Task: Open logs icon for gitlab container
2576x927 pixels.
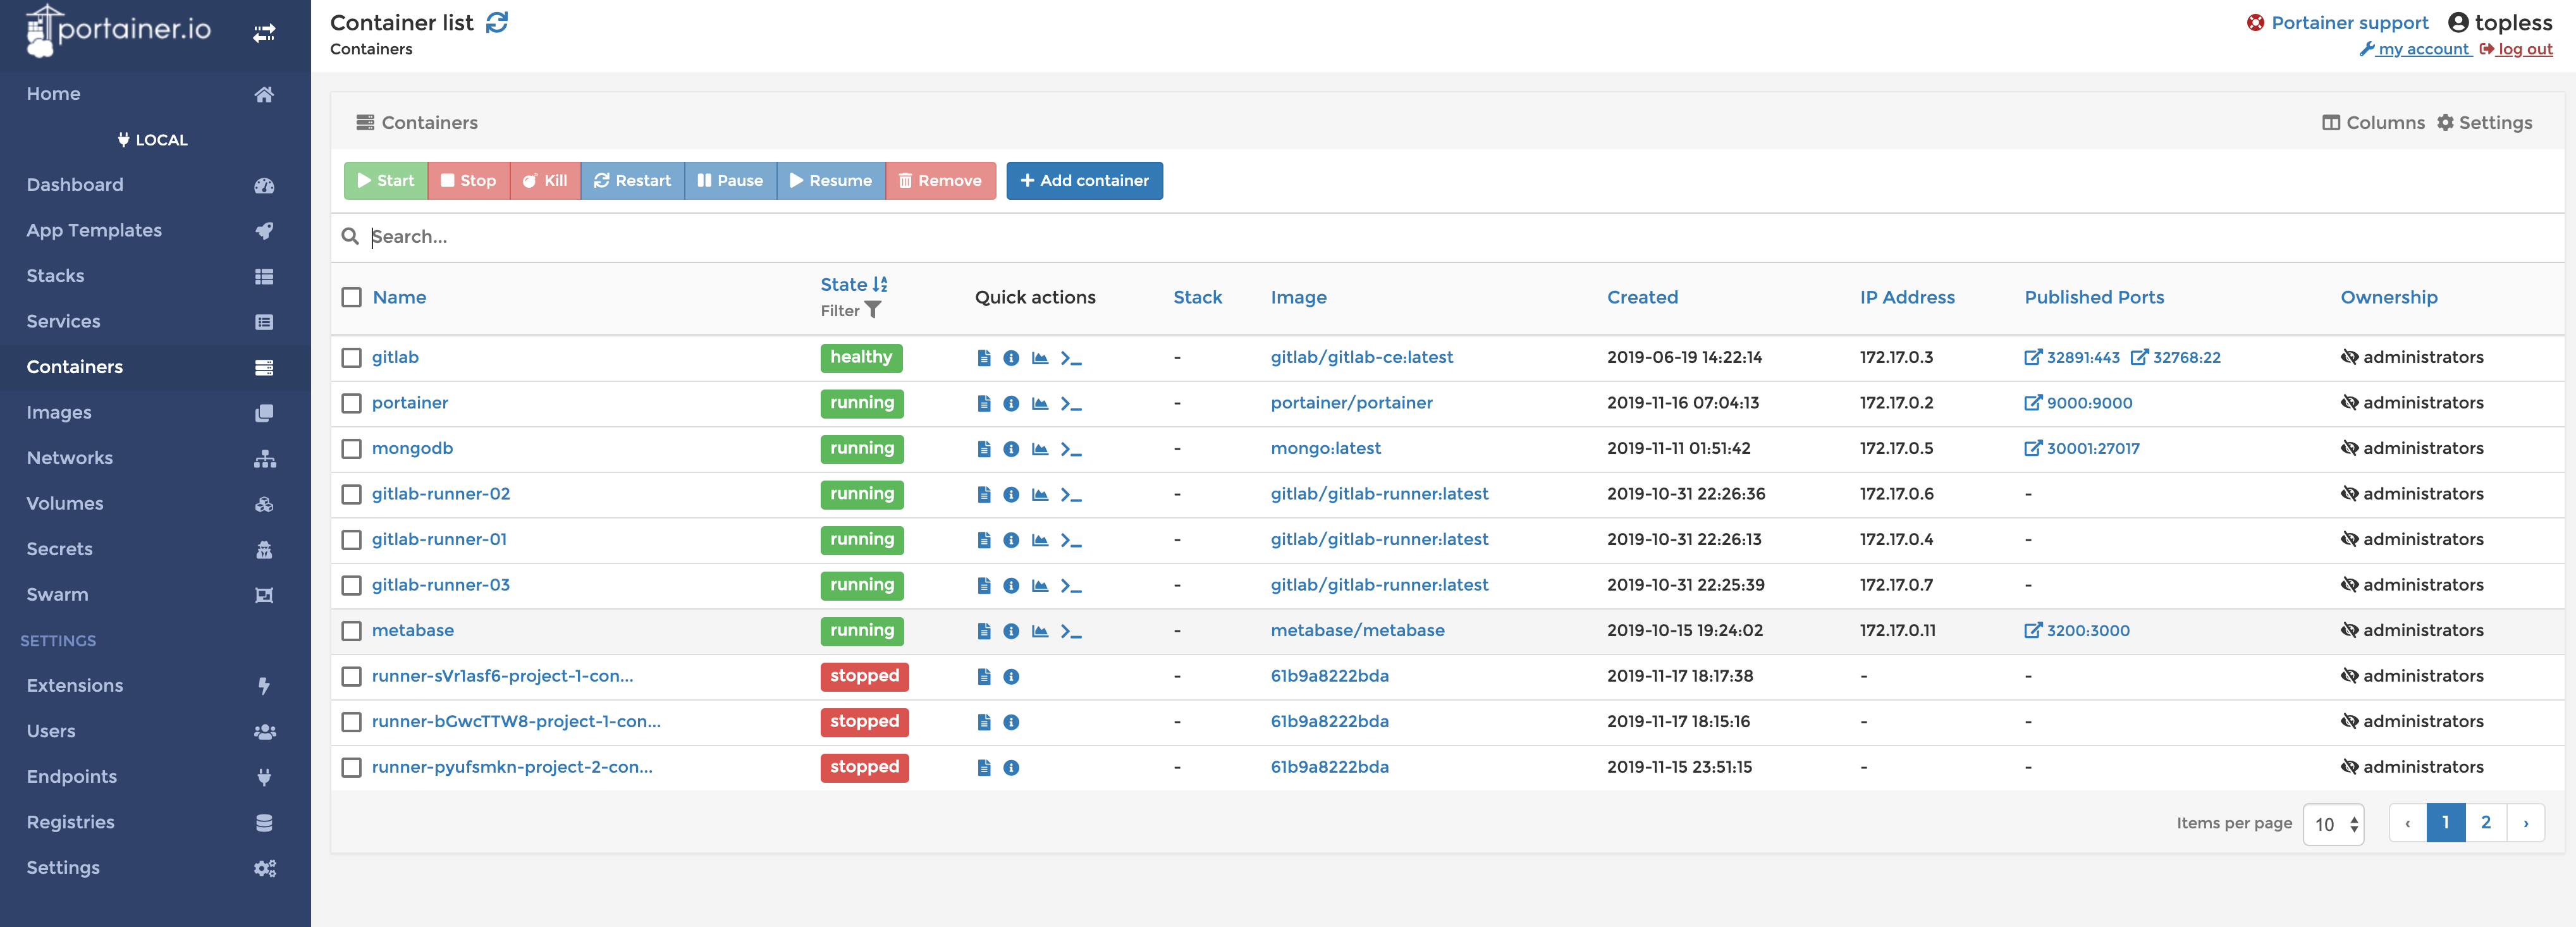Action: pos(984,358)
